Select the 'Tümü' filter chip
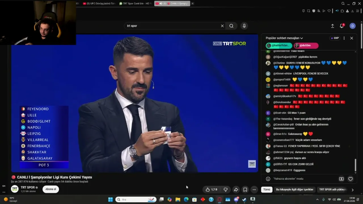Viewport: 363px width, 204px height. tap(267, 190)
